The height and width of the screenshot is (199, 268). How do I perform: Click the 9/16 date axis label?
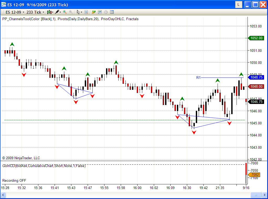(246, 188)
